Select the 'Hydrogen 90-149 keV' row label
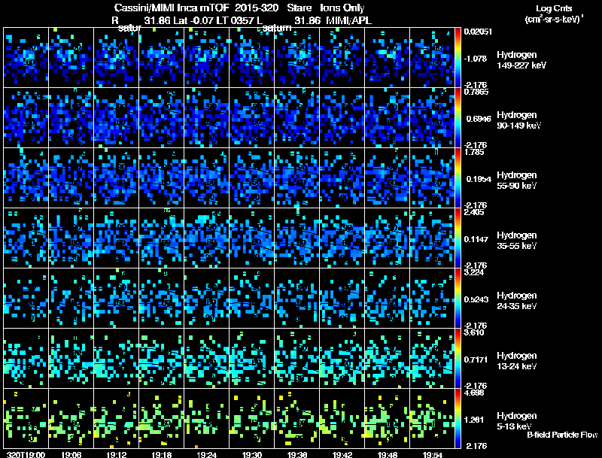This screenshot has width=602, height=458. point(518,120)
